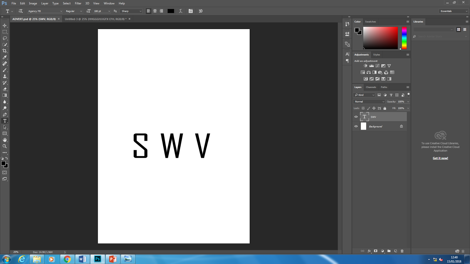Open the font size dropdown
The image size is (470, 264).
coord(109,11)
